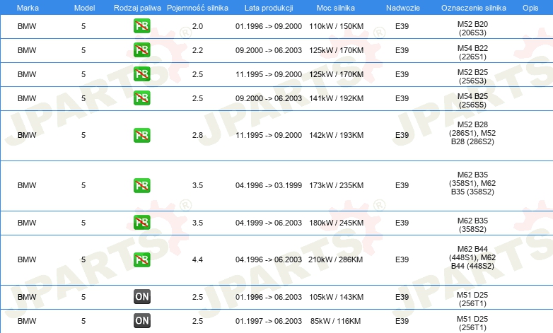The height and width of the screenshot is (333, 553).
Task: Select the 4.4 engine capacity cell
Action: coord(197,259)
